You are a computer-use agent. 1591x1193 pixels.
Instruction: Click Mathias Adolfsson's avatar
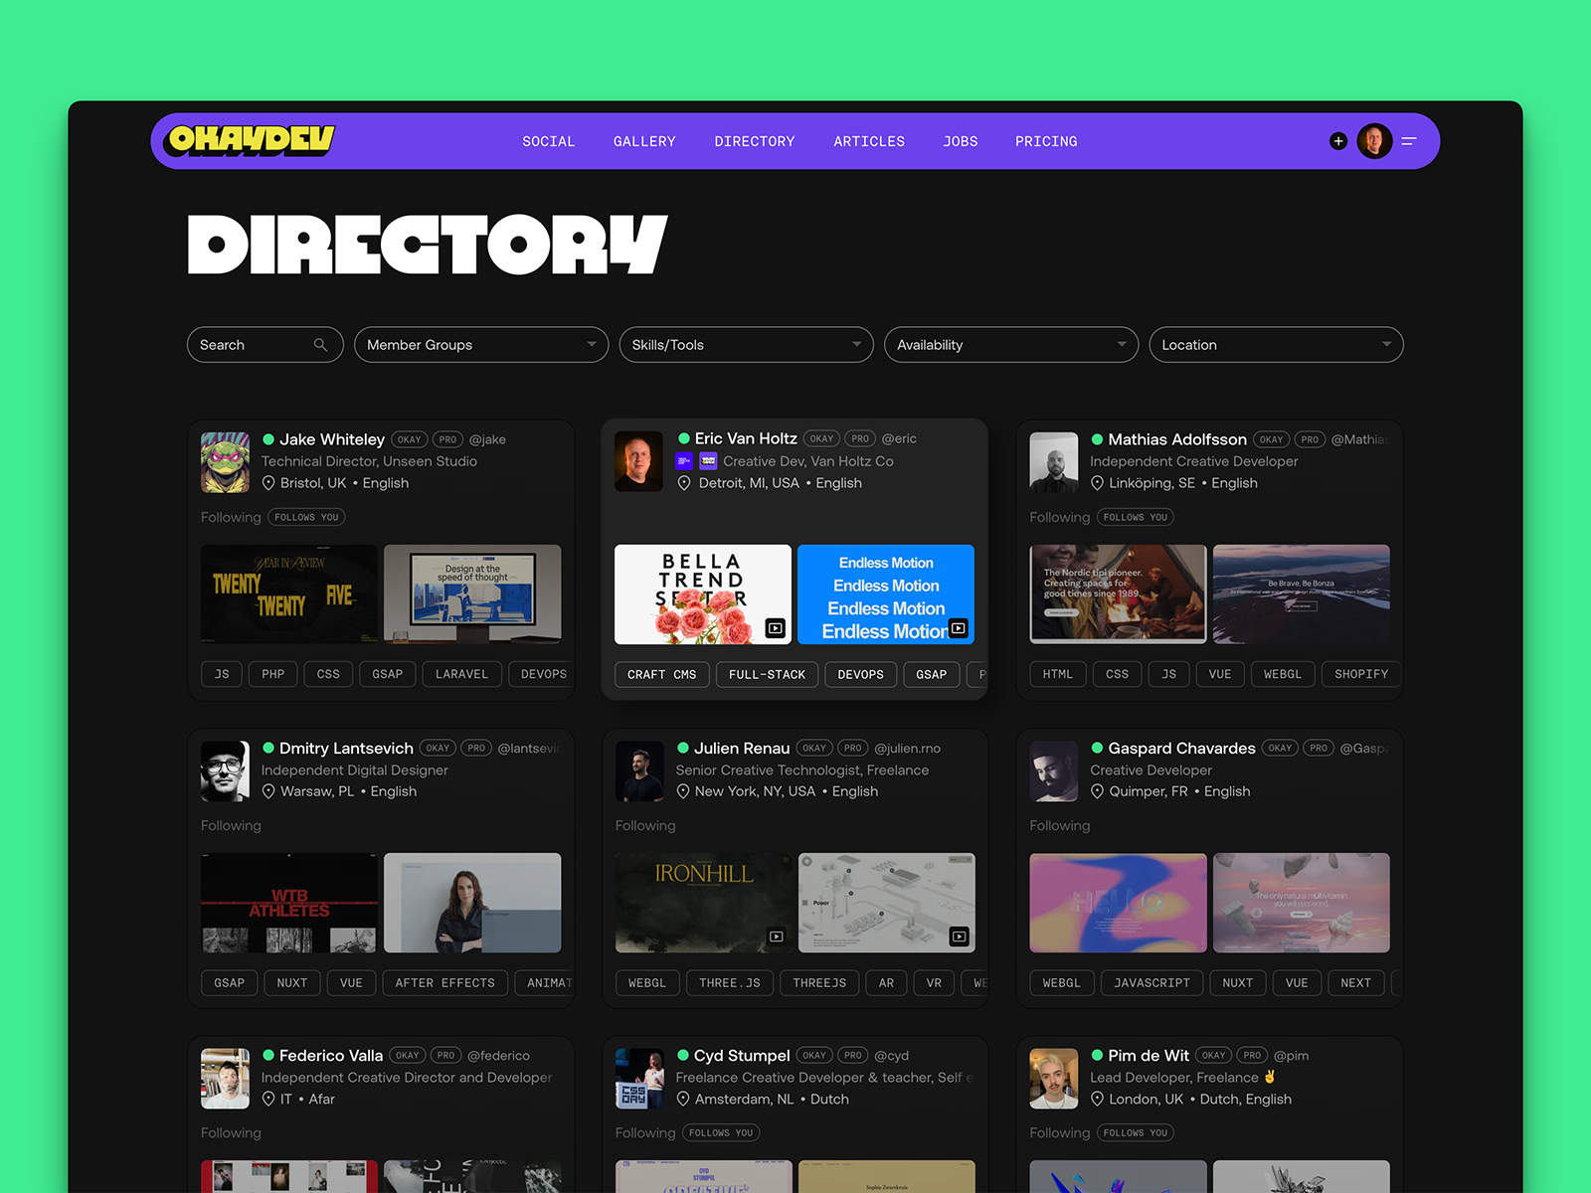(x=1054, y=462)
